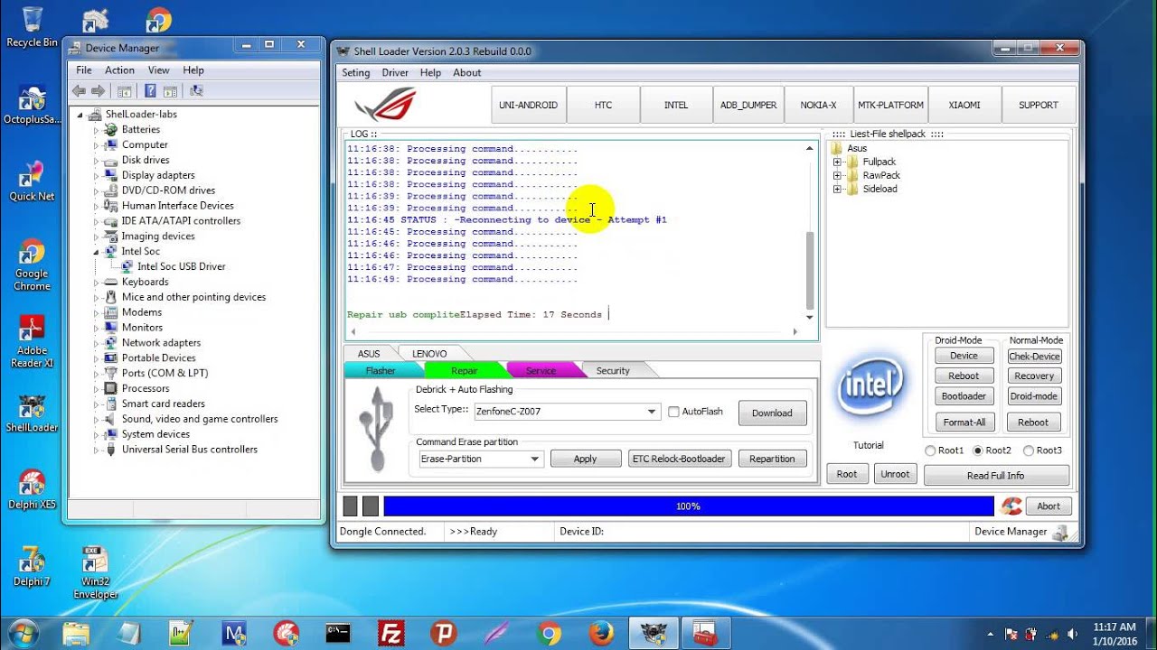Switch to the Flasher tab
This screenshot has width=1157, height=650.
pyautogui.click(x=381, y=371)
